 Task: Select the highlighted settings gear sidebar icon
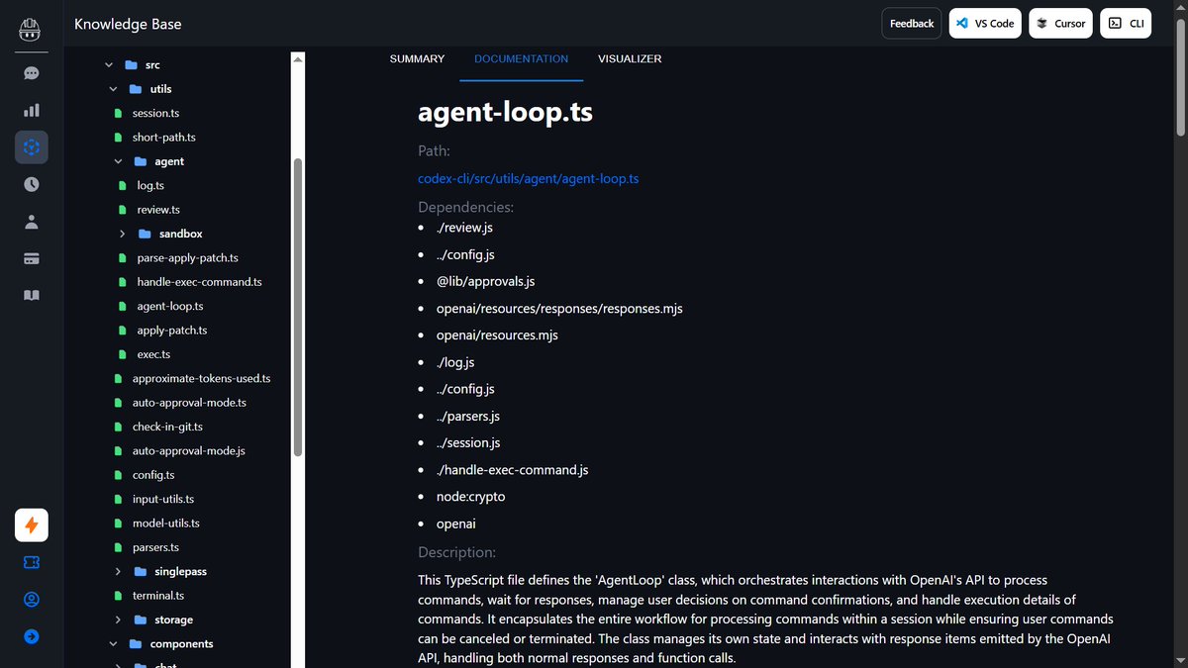31,146
